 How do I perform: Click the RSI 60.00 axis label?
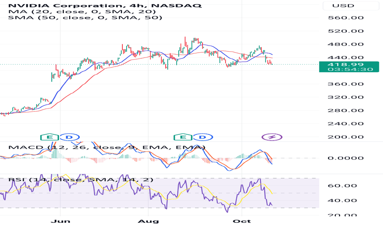pyautogui.click(x=342, y=186)
